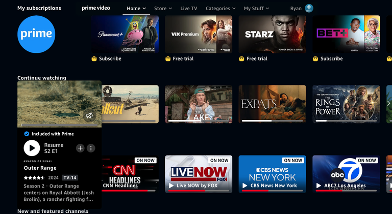Click the Outer Range title text

pyautogui.click(x=40, y=168)
